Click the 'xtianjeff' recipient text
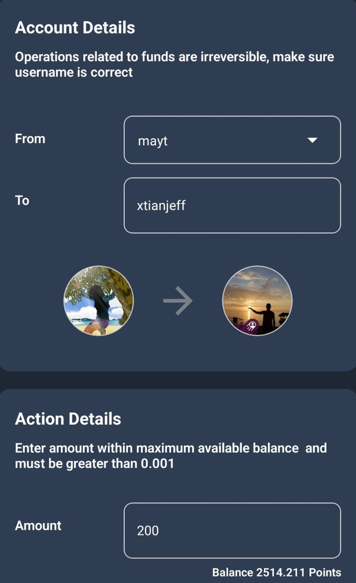The image size is (356, 583). pos(161,205)
